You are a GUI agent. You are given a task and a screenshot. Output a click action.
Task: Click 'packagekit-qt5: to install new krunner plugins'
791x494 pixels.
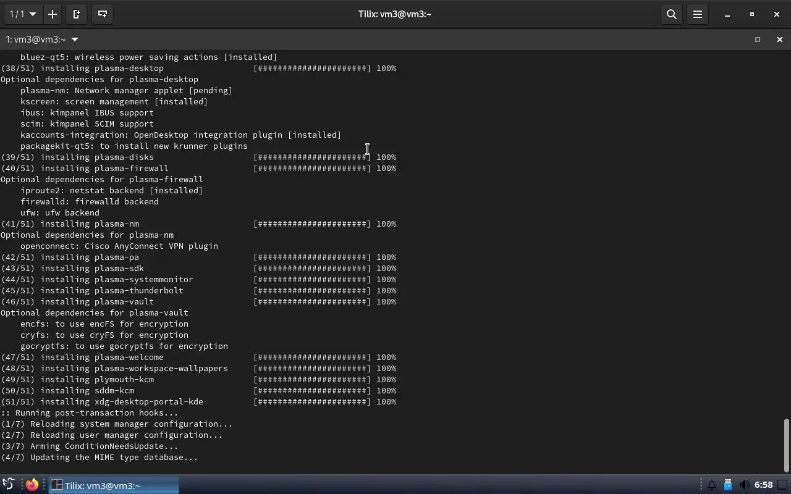click(134, 146)
